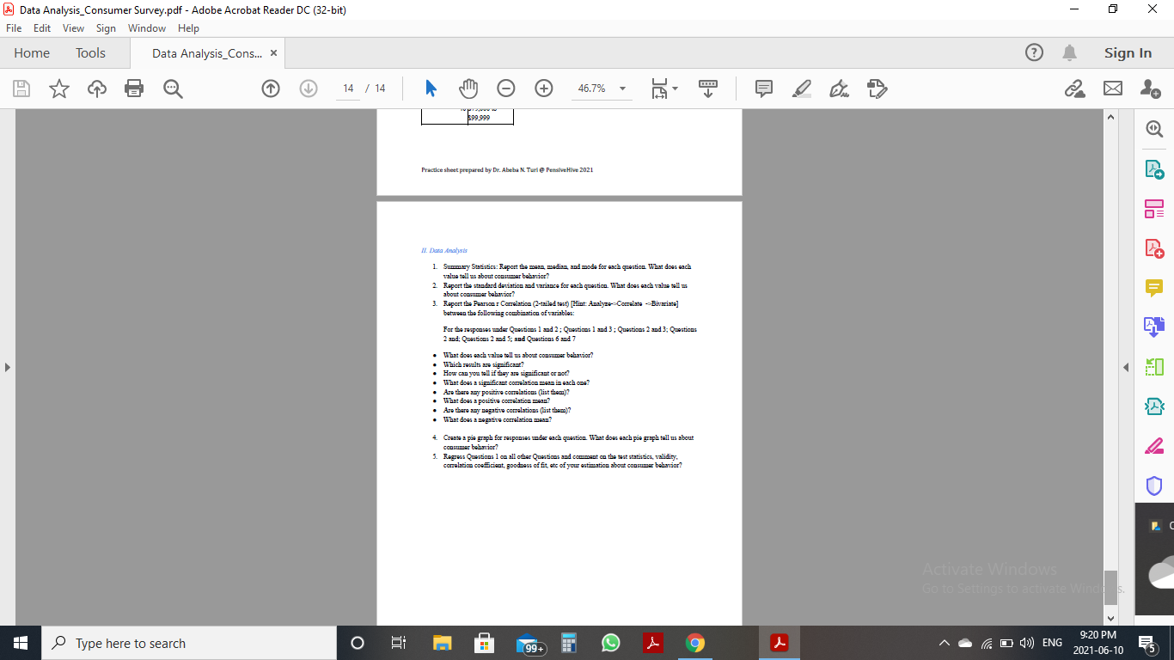This screenshot has height=660, width=1174.
Task: Open the View menu
Action: tap(73, 27)
